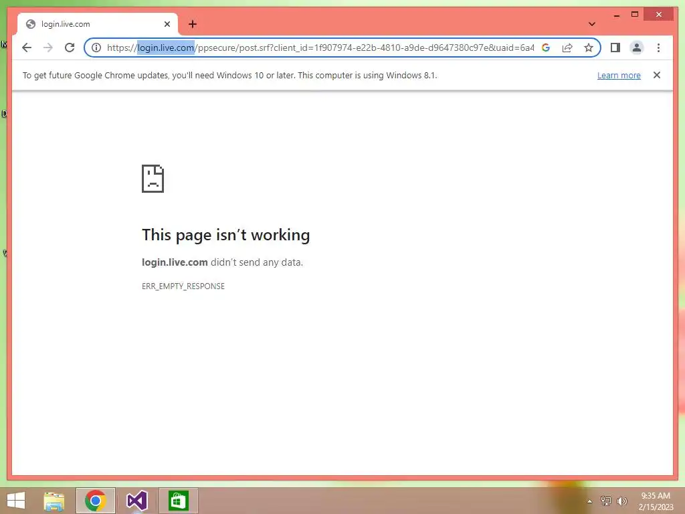Select the login.live.com tab
Viewport: 685px width, 514px height.
pyautogui.click(x=98, y=24)
